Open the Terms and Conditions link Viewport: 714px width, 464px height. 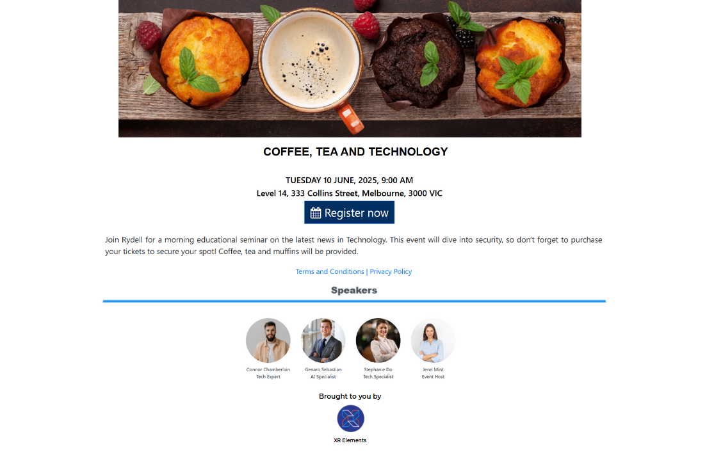(330, 271)
